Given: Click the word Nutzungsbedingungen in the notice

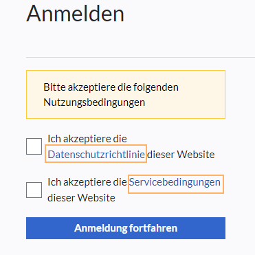Looking at the screenshot, I should pyautogui.click(x=94, y=102).
